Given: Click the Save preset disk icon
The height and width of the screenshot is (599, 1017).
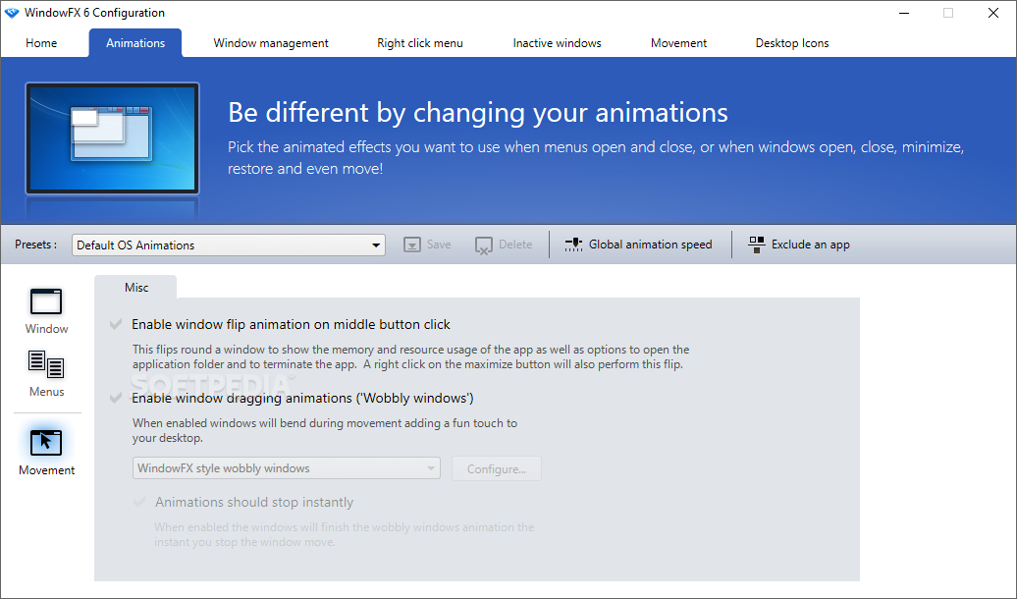Looking at the screenshot, I should point(412,245).
